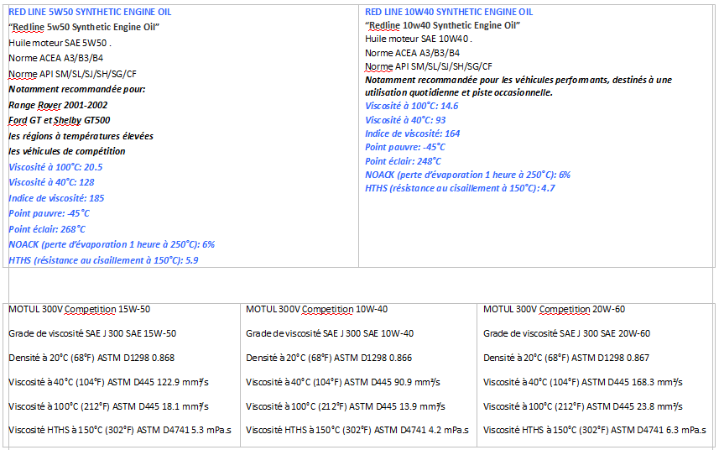Viewport: 719px width, 450px height.
Task: Click the heading MOTUL 300V Competition 20W-60
Action: (554, 310)
